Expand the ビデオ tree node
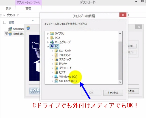The width and height of the screenshot is (146, 118). 52,73
